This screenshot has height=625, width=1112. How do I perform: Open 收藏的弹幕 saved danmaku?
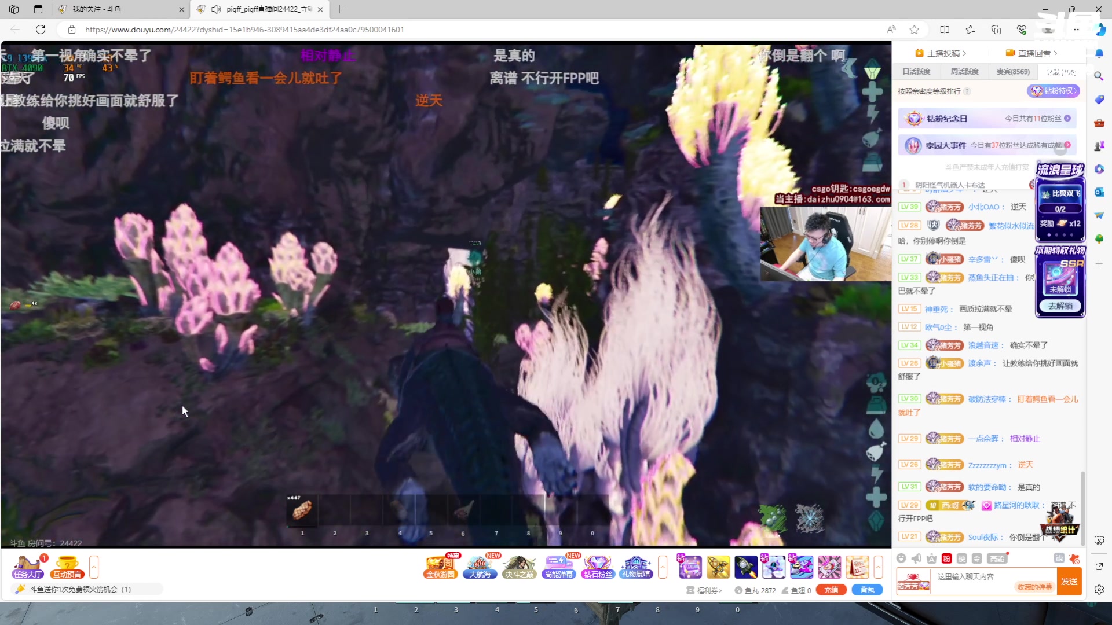pos(1034,587)
